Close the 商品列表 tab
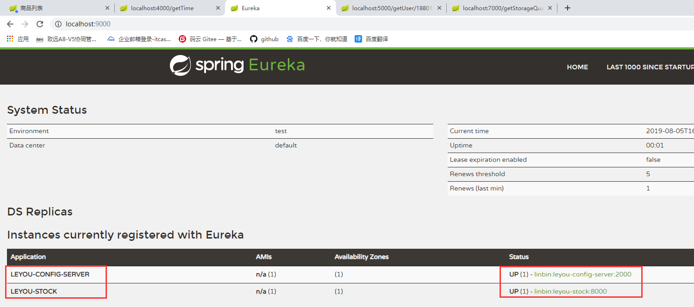The height and width of the screenshot is (307, 694). [x=107, y=8]
